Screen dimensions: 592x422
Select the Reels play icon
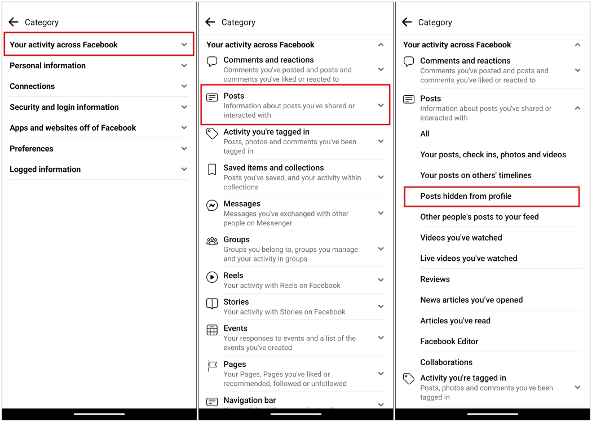pos(211,276)
